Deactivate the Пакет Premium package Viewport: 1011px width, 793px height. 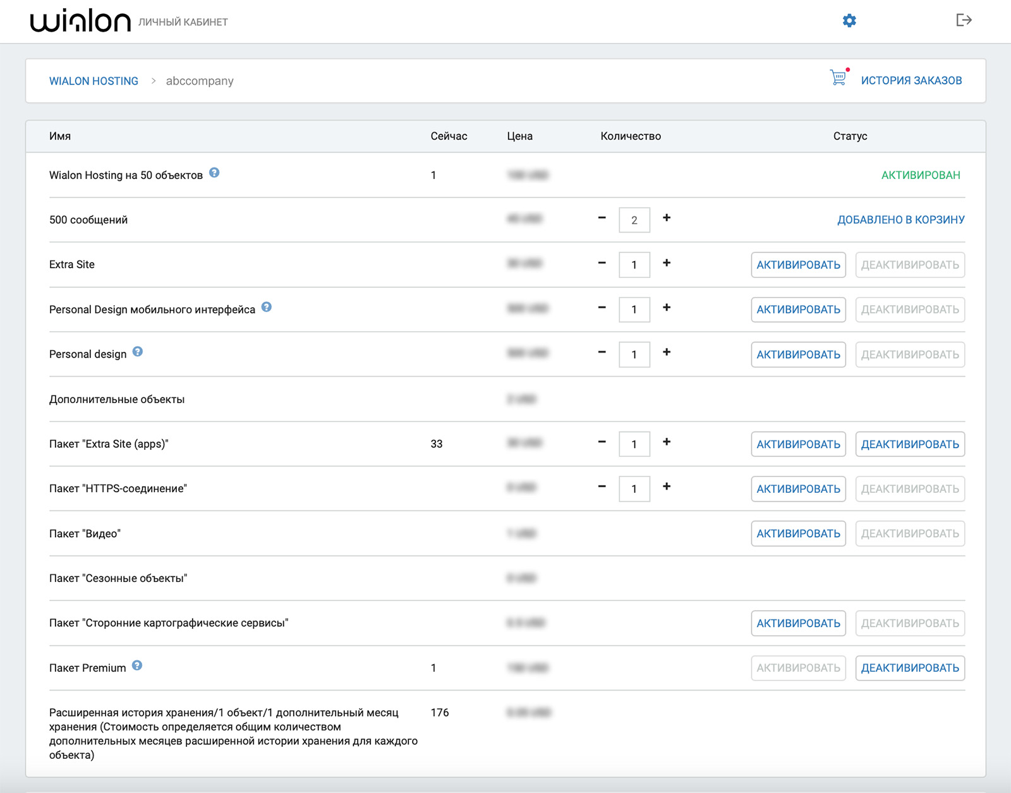click(x=910, y=668)
